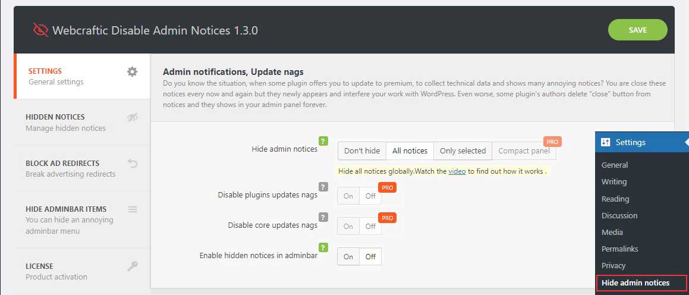This screenshot has width=689, height=295.
Task: Open the License product activation tab
Action: [82, 271]
